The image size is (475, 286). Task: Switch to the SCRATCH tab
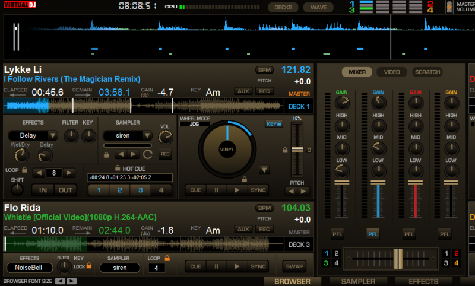click(x=427, y=72)
